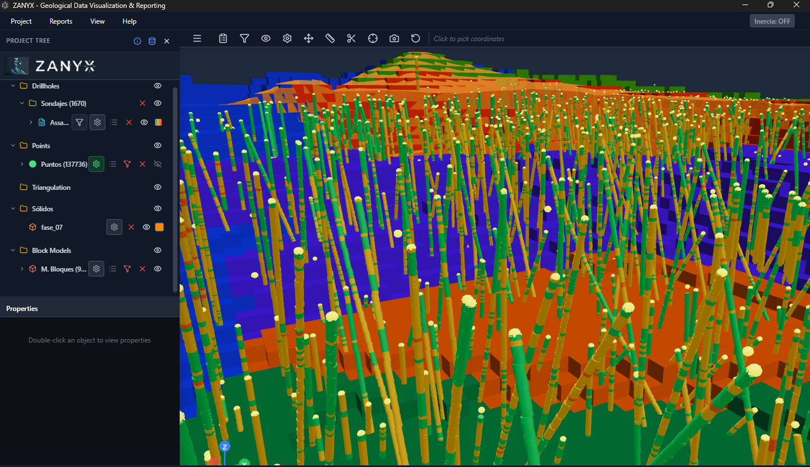
Task: Open the crosshair target tool
Action: point(372,38)
